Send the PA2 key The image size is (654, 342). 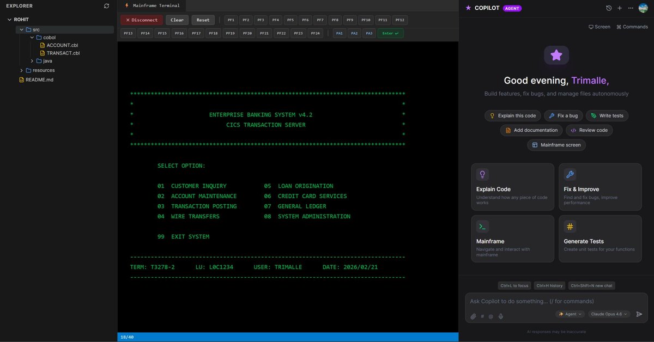click(354, 33)
